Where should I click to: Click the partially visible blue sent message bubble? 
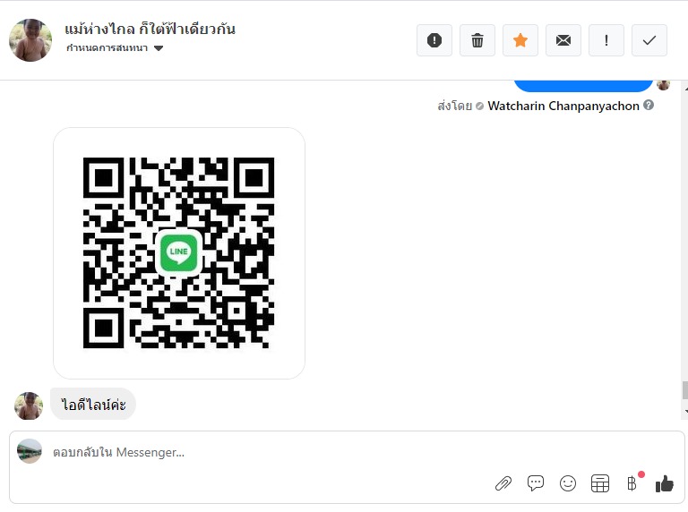(x=583, y=86)
